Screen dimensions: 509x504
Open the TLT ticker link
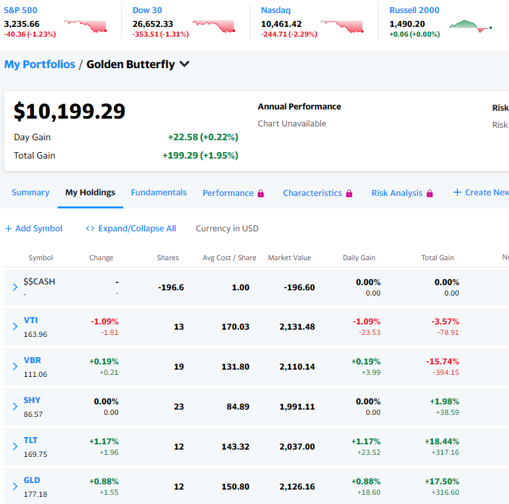[31, 440]
